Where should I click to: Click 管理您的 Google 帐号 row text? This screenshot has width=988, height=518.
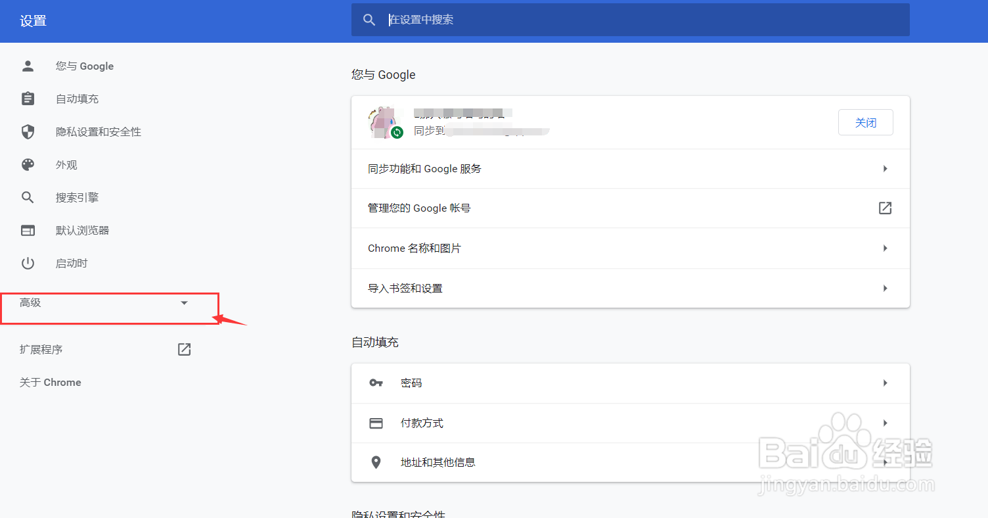(x=419, y=208)
